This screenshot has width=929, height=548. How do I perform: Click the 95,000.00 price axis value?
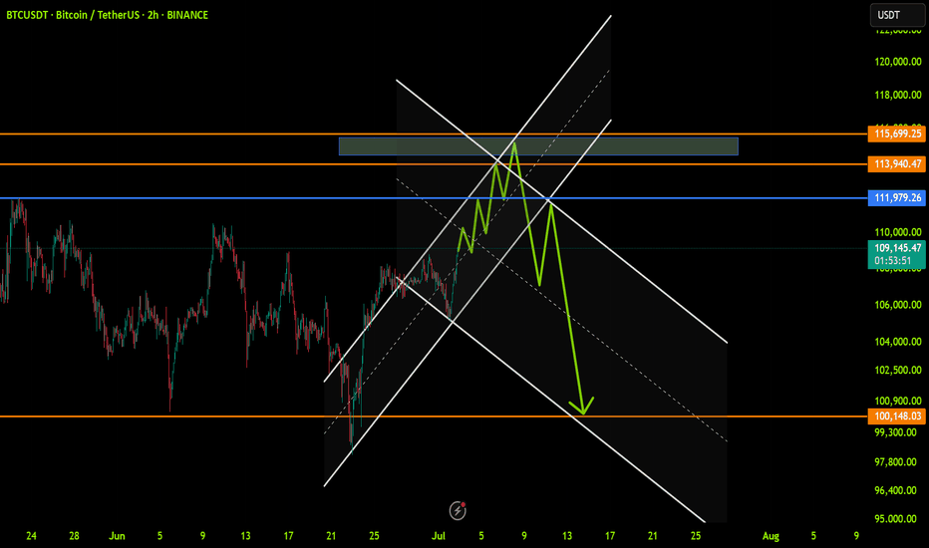pyautogui.click(x=896, y=519)
